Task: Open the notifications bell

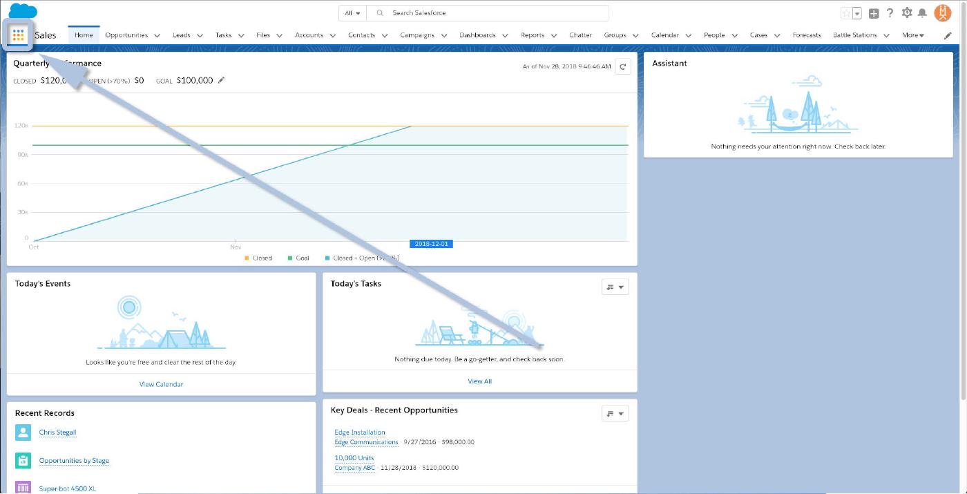Action: 921,13
